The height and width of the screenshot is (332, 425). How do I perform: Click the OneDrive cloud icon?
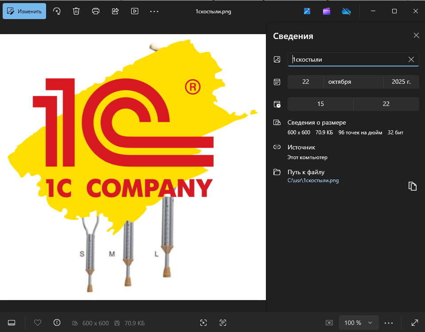click(346, 12)
